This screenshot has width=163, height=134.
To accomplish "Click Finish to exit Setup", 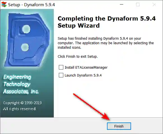I will point(119,126).
